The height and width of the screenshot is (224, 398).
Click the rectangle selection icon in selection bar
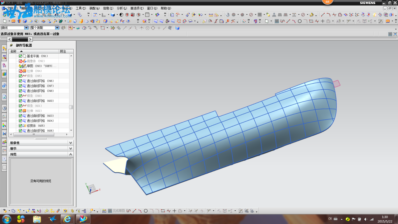click(102, 28)
